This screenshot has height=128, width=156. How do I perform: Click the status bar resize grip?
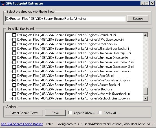153,125
